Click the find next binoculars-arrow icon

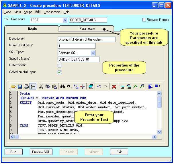click(69, 86)
